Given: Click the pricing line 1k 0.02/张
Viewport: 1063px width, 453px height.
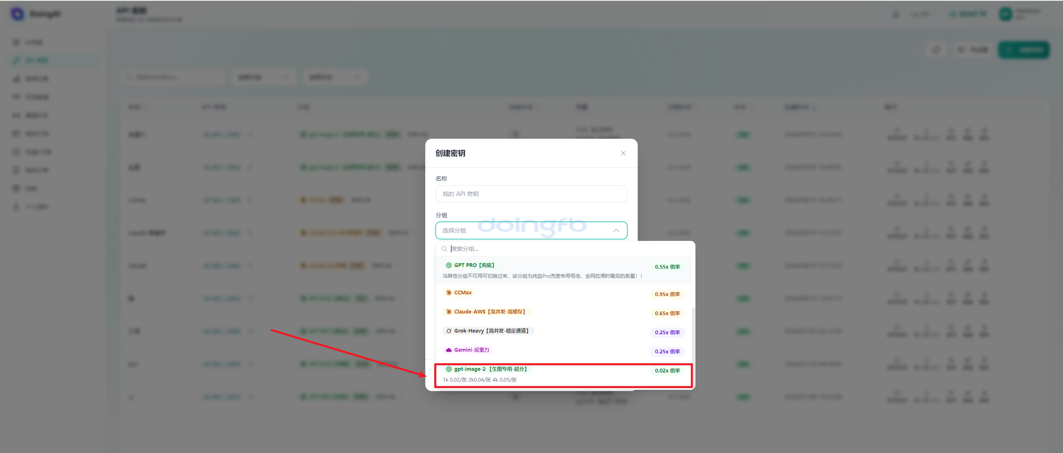Looking at the screenshot, I should click(x=480, y=380).
